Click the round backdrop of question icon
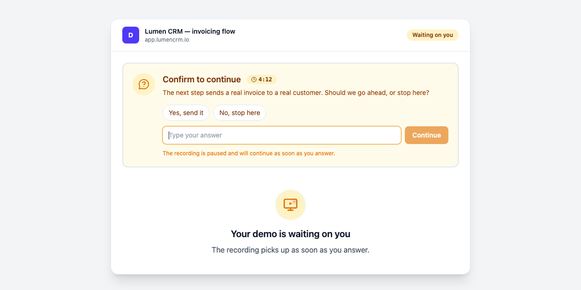Image resolution: width=581 pixels, height=290 pixels. tap(144, 84)
